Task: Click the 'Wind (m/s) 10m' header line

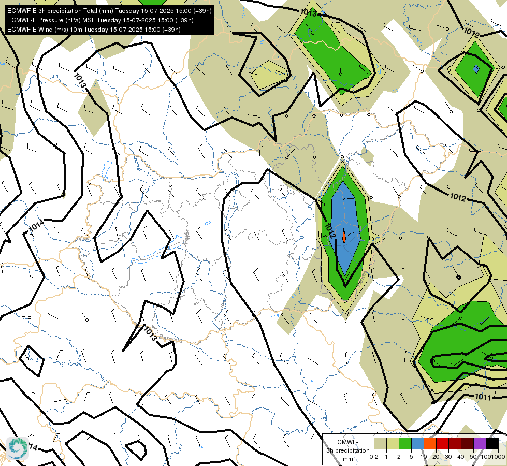Action: click(x=94, y=30)
